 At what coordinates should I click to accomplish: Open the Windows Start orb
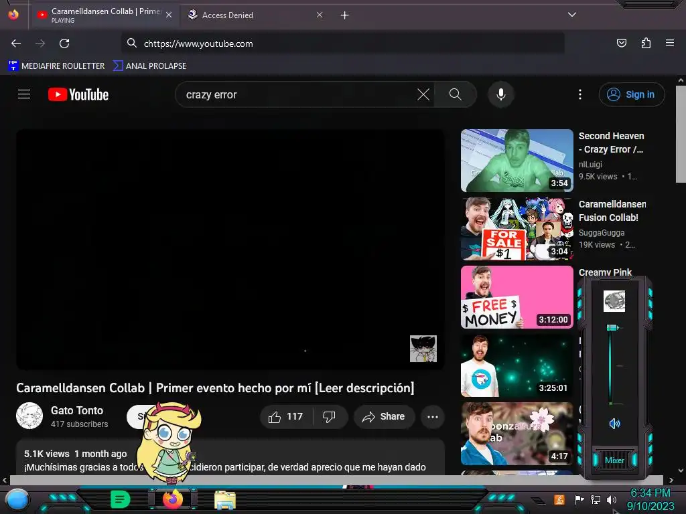[17, 501]
